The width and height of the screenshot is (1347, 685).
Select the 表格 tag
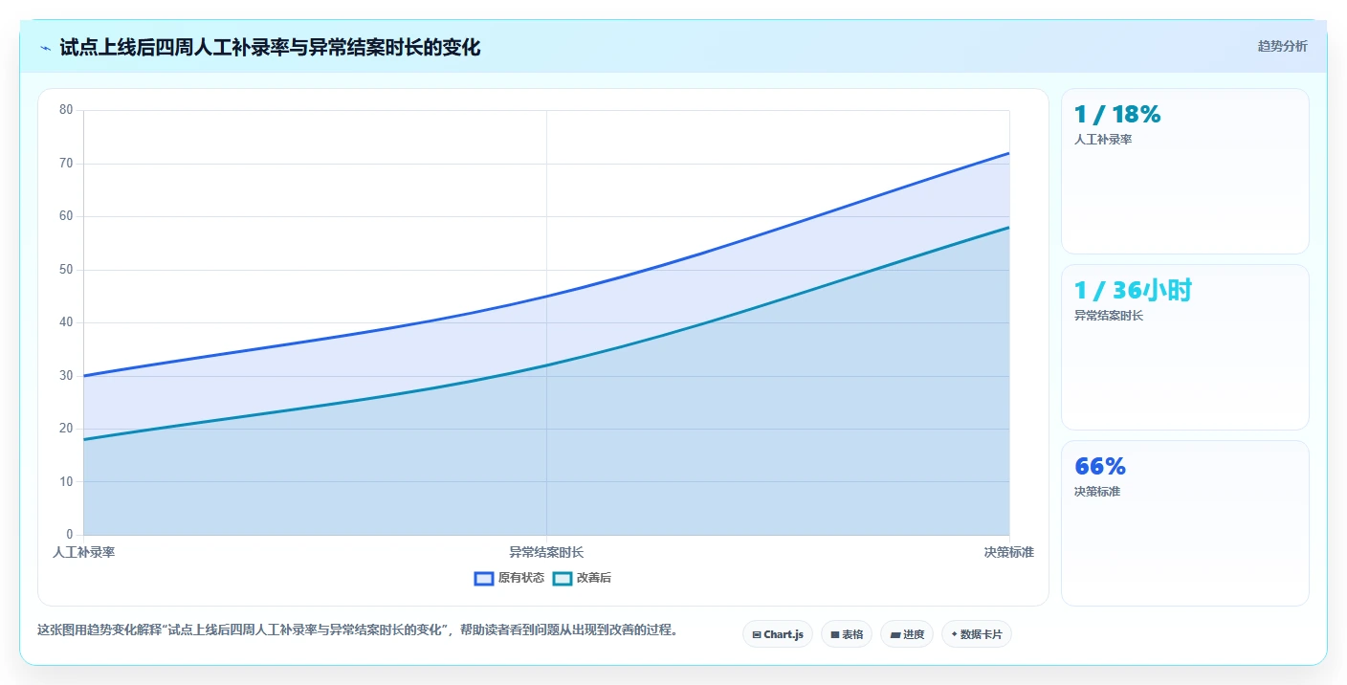click(847, 634)
